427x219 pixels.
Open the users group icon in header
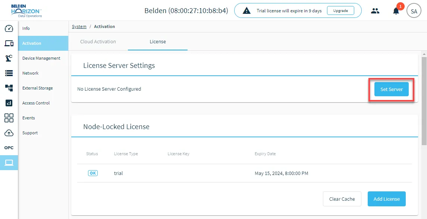tap(375, 11)
